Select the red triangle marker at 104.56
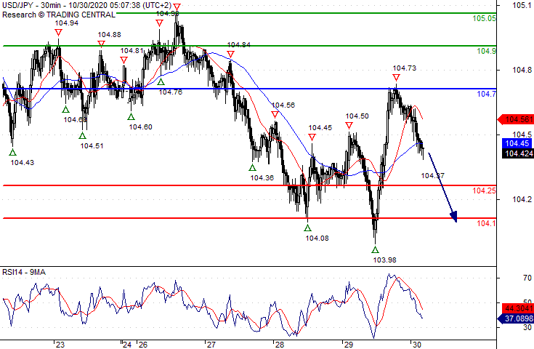This screenshot has width=534, height=349. tap(275, 114)
